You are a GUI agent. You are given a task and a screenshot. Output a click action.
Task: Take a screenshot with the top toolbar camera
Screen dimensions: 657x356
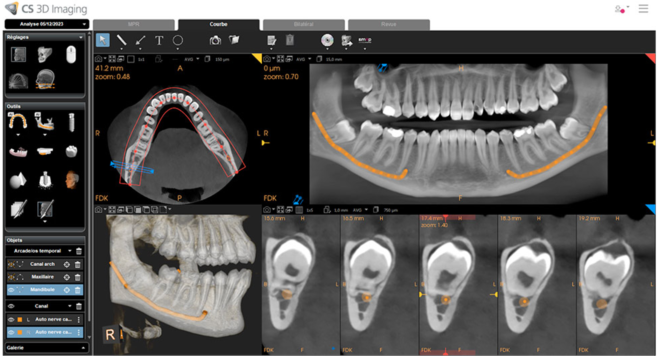click(215, 40)
